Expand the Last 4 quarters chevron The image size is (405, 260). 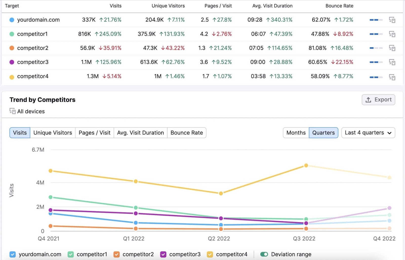tap(390, 133)
